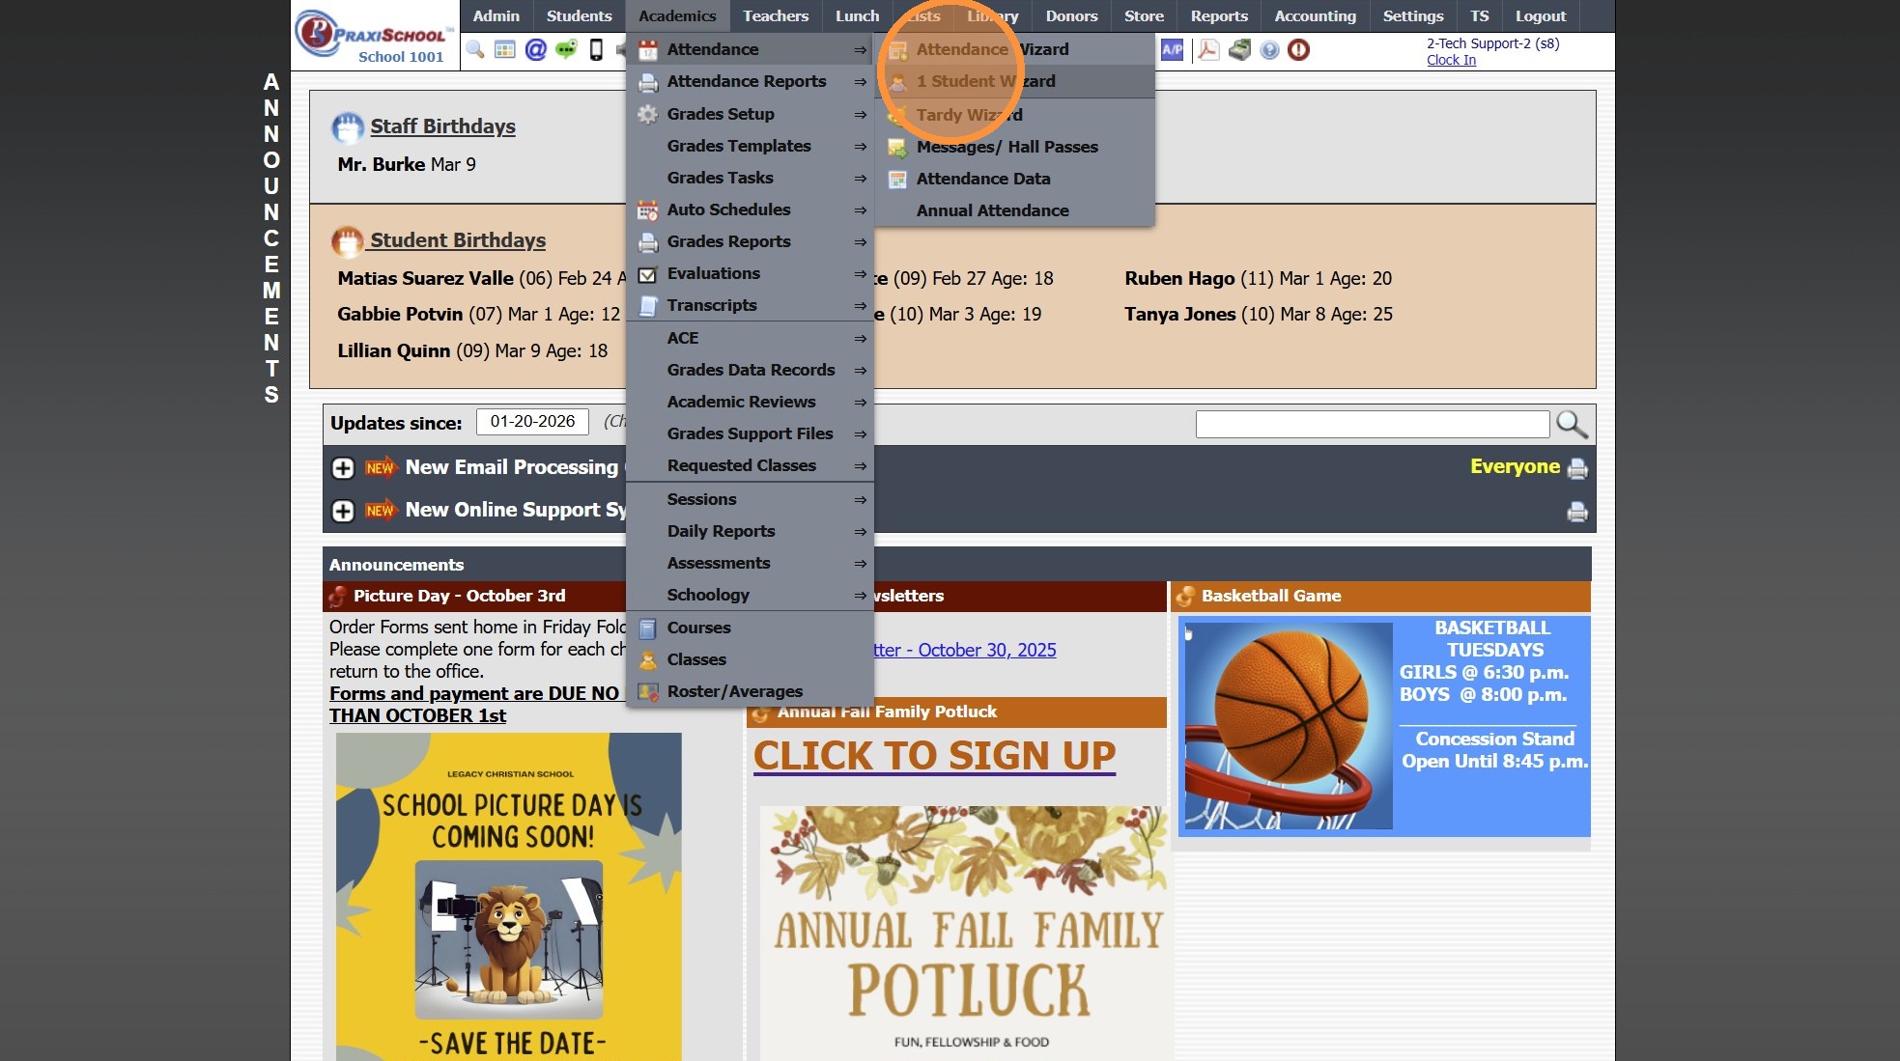Image resolution: width=1900 pixels, height=1061 pixels.
Task: Click the red exclamation alert icon
Action: tap(1299, 49)
